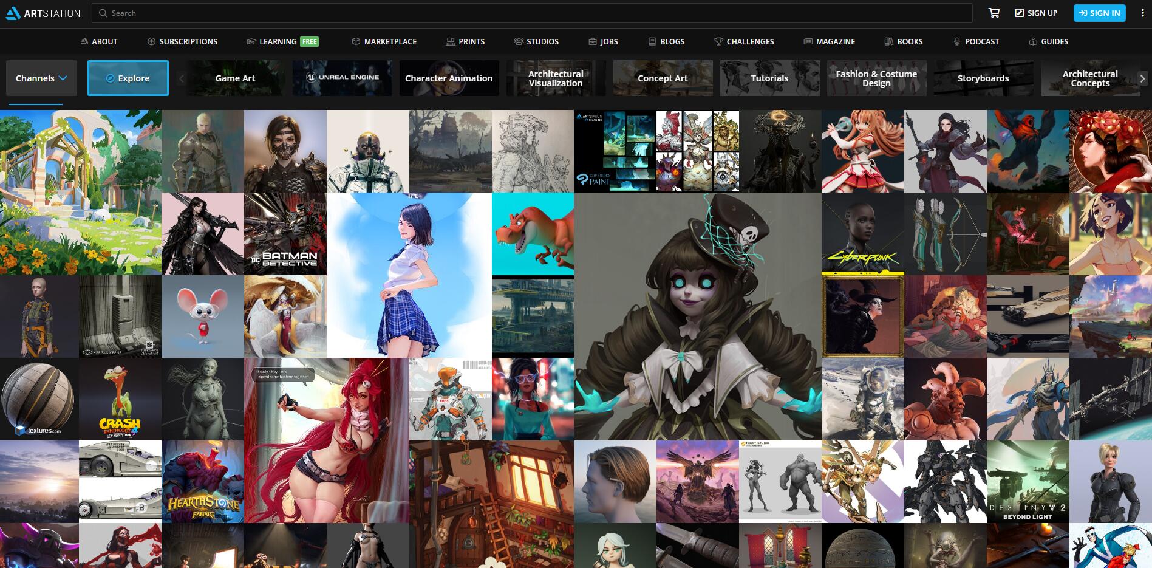Screen dimensions: 1152x568
Task: Open the red-haired woman taking selfie artwork
Action: point(327,440)
